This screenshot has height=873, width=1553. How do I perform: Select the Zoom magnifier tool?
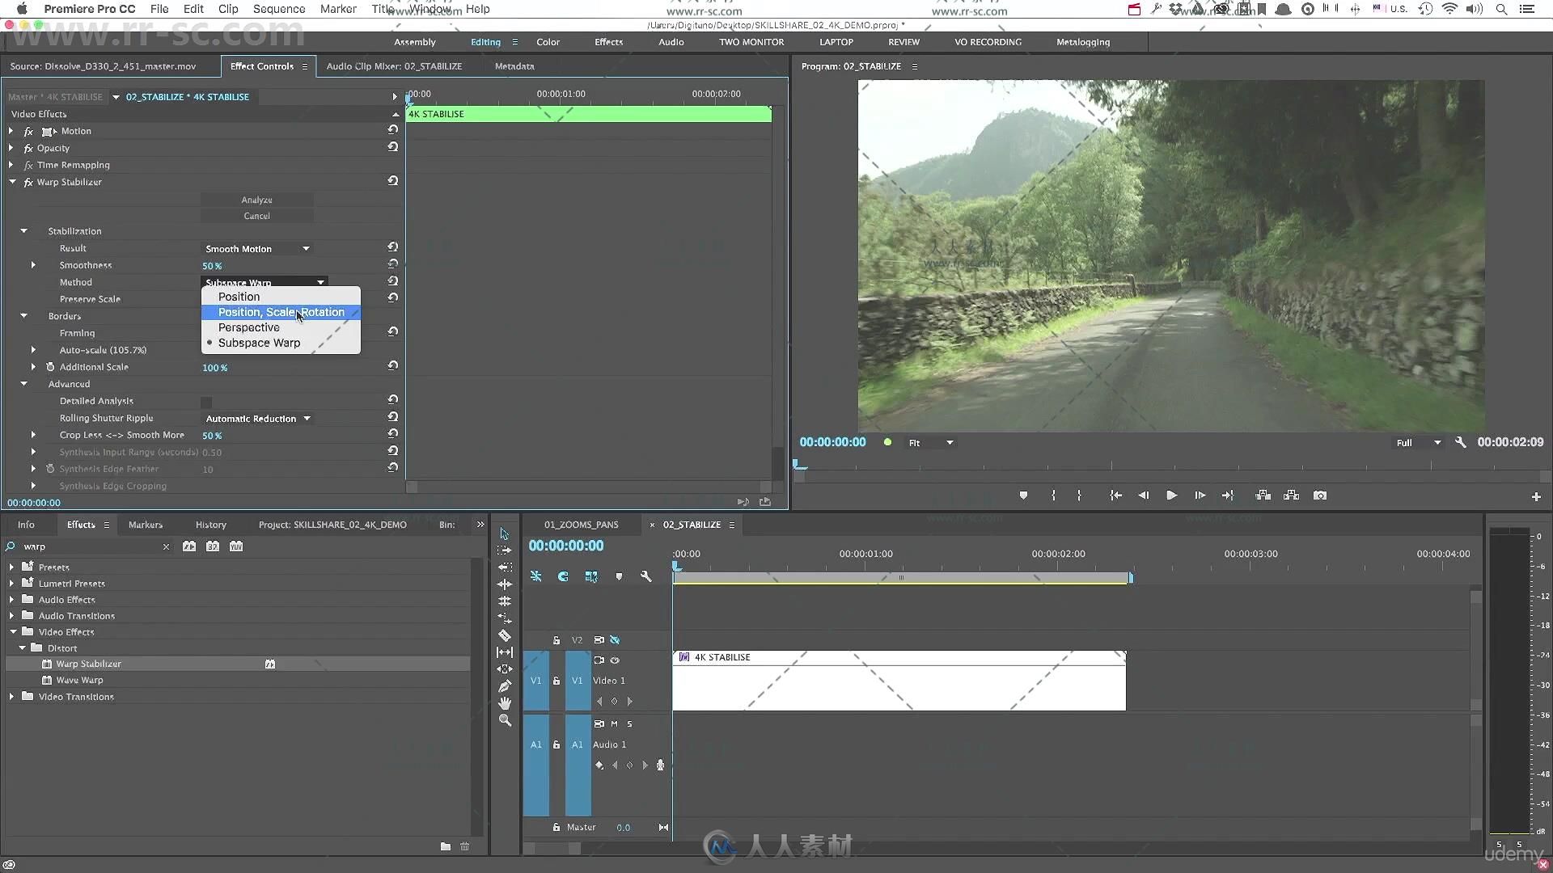504,720
